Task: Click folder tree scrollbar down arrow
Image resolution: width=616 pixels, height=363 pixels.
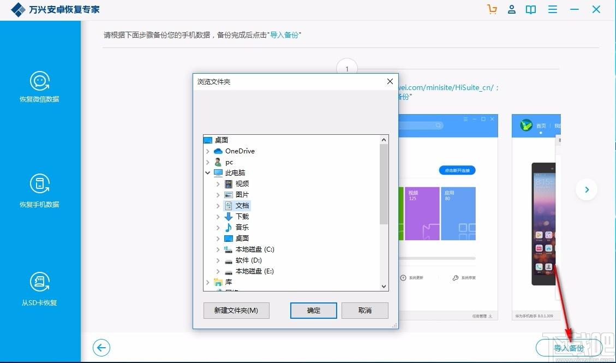Action: 384,286
